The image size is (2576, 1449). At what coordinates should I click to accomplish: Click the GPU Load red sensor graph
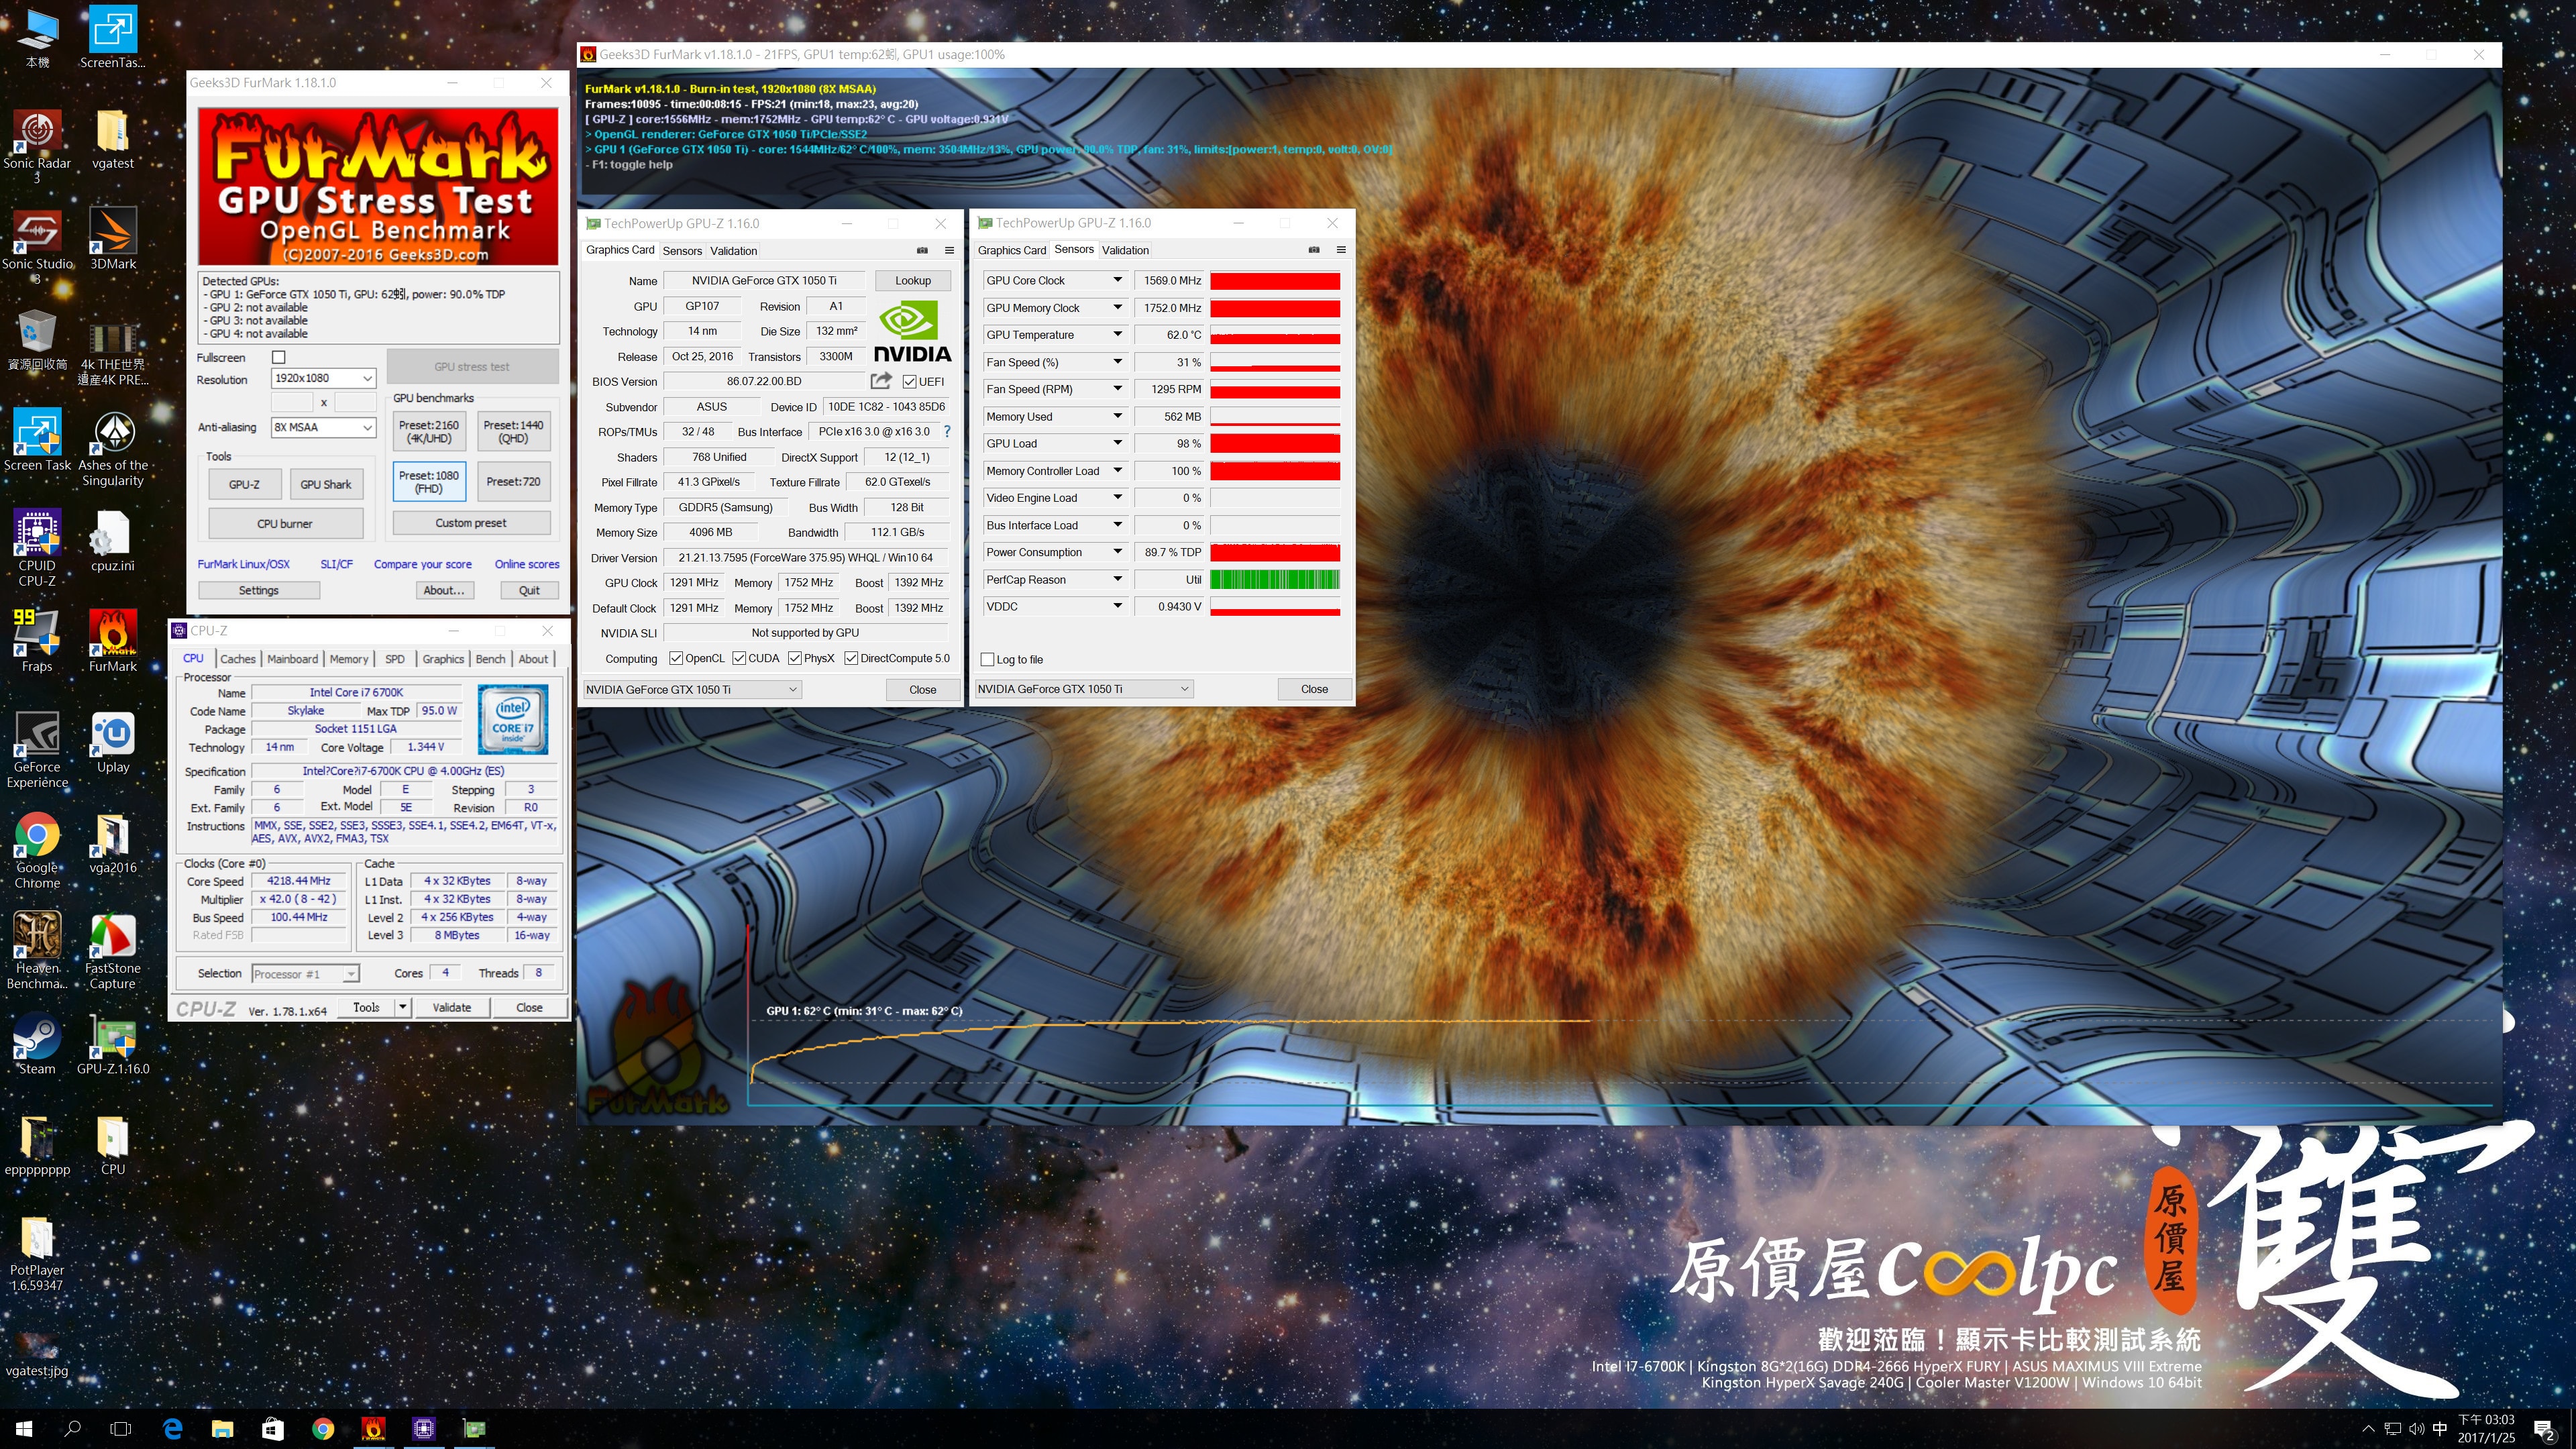(1275, 443)
